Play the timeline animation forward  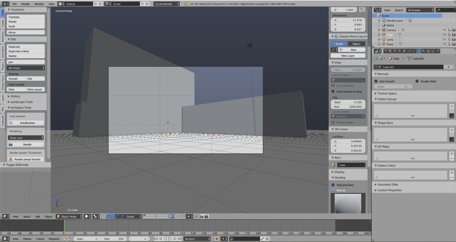(170, 239)
